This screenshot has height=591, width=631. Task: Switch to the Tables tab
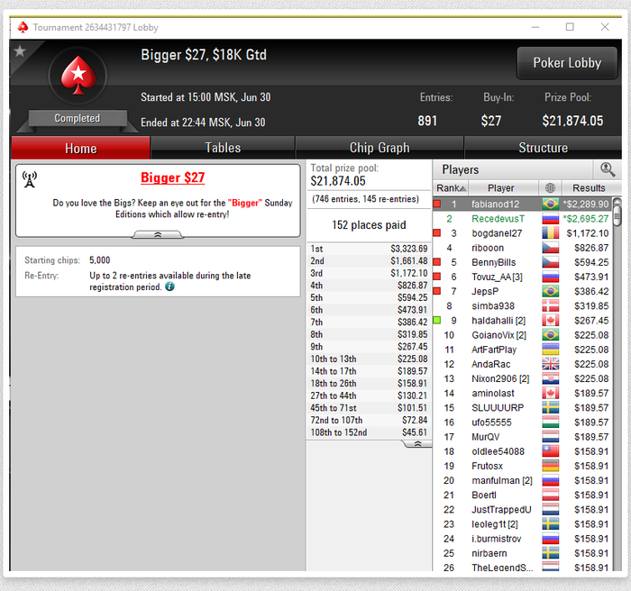pos(223,148)
